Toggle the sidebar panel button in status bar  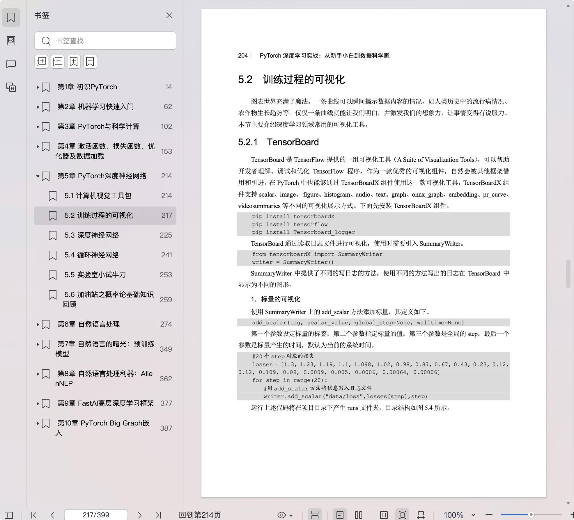click(x=9, y=515)
